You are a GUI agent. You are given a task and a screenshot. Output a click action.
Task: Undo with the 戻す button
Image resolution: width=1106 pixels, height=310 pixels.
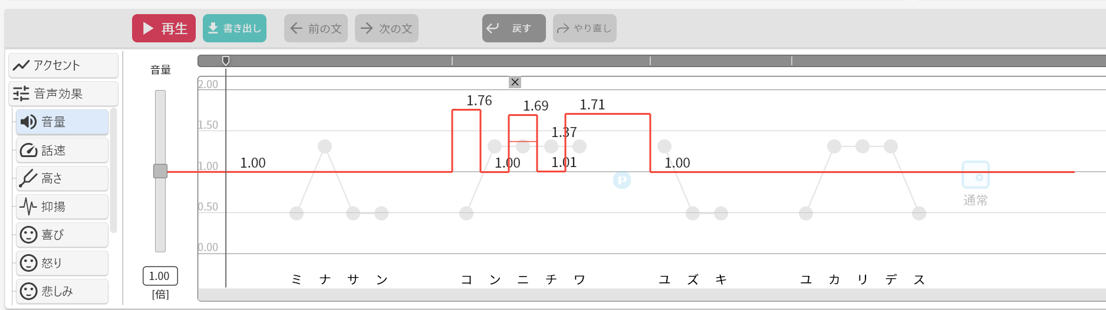[513, 28]
